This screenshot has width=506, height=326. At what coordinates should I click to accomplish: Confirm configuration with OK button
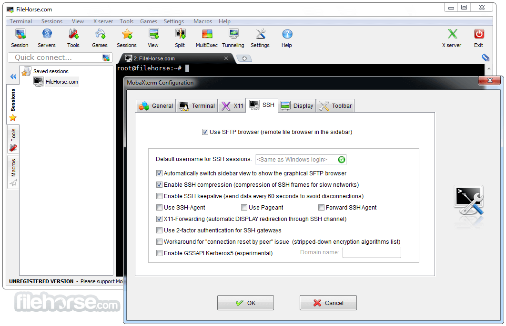(x=245, y=303)
